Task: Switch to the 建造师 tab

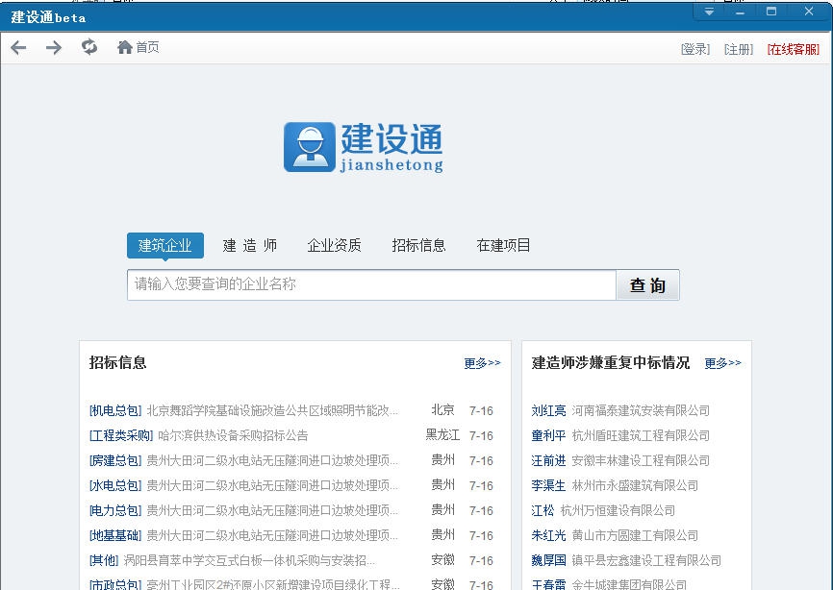Action: 250,245
